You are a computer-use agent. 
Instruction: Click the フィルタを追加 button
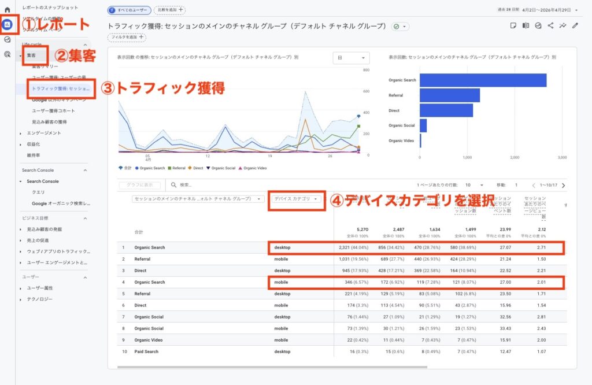[x=127, y=37]
